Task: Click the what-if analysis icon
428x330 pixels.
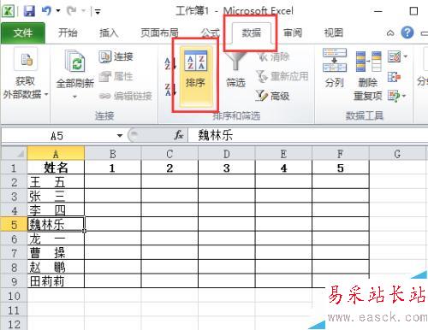Action: [x=393, y=96]
